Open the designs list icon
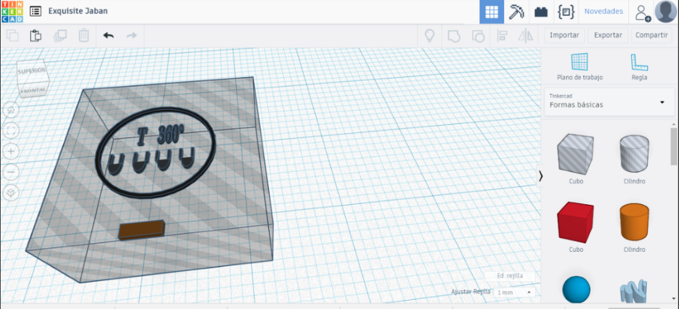Viewport: 679px width, 309px height. (35, 11)
